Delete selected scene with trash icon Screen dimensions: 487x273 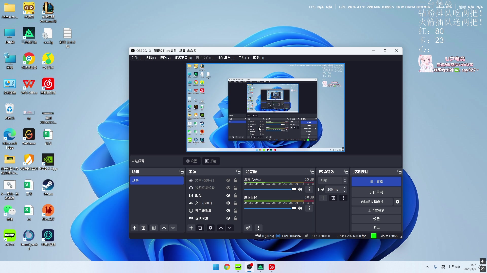pos(143,228)
